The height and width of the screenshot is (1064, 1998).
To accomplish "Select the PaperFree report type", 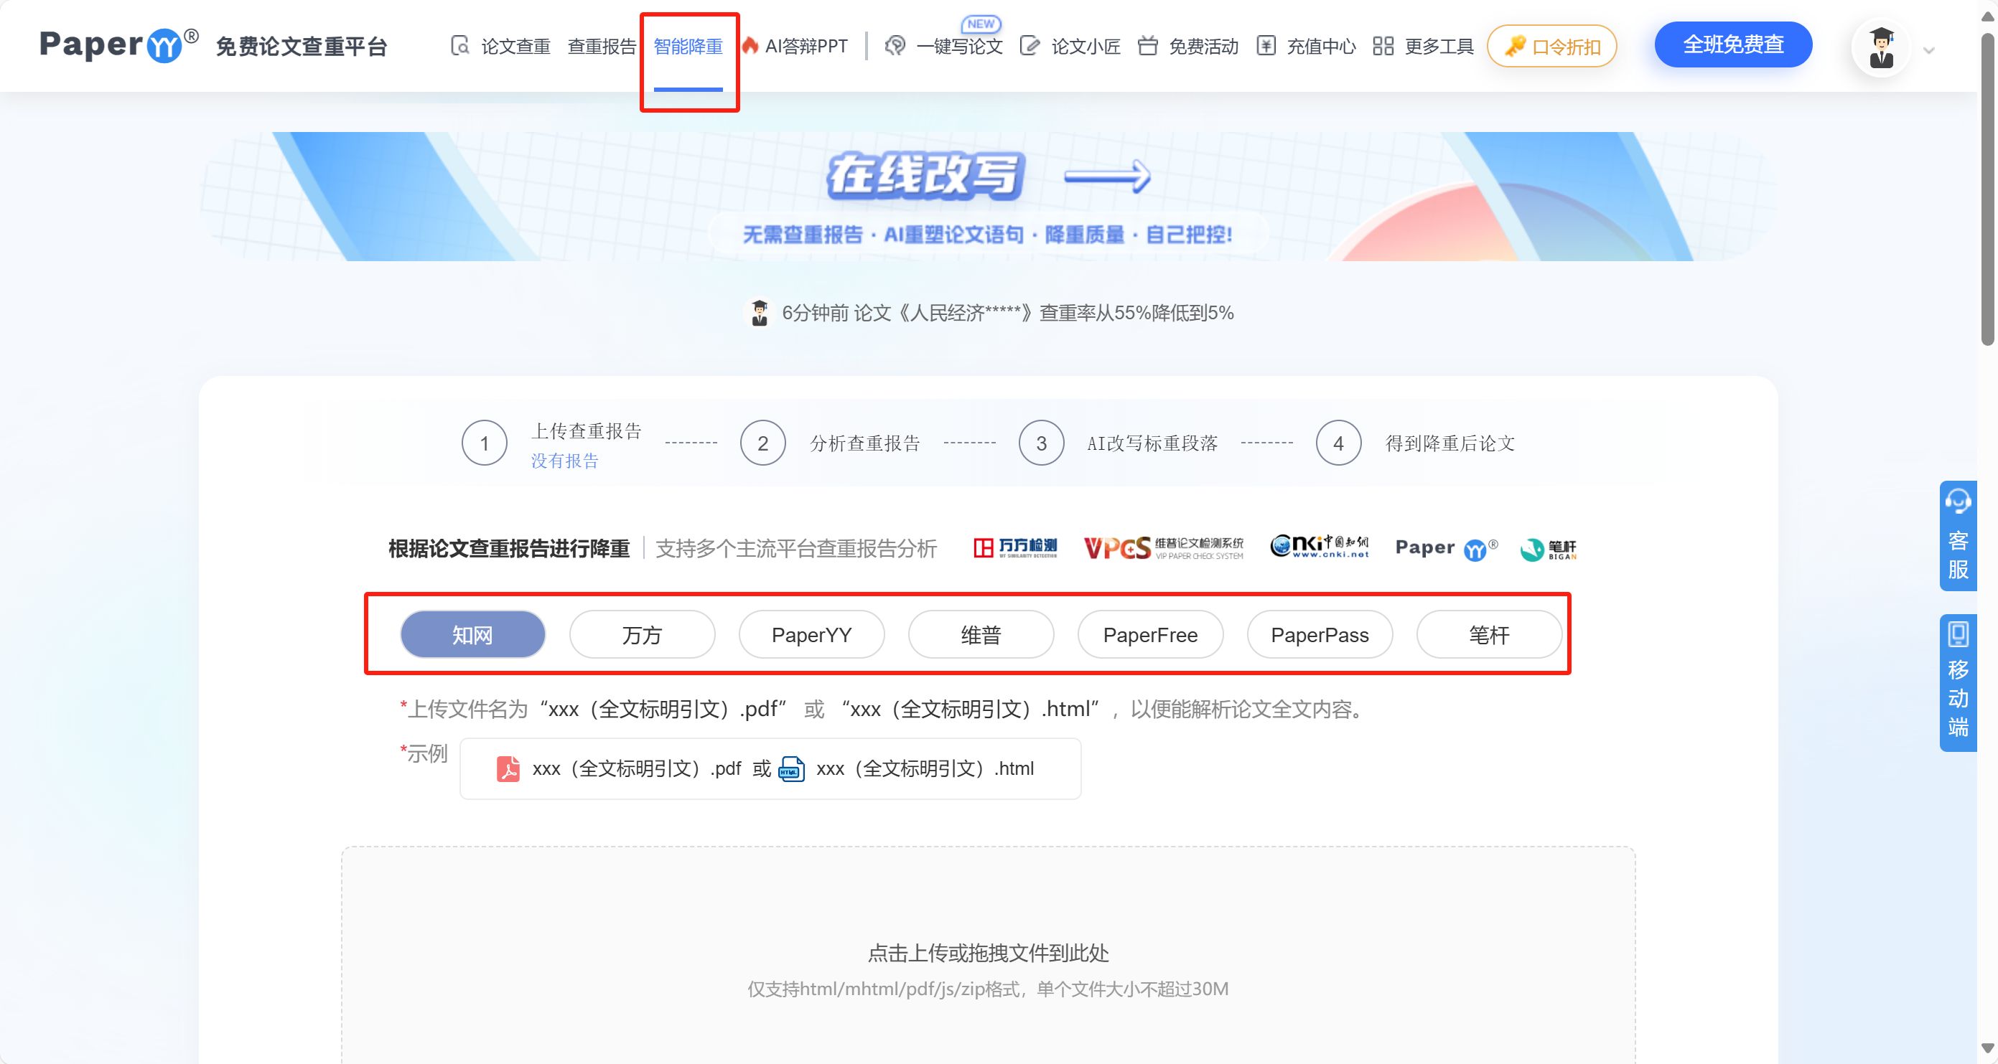I will (1150, 635).
